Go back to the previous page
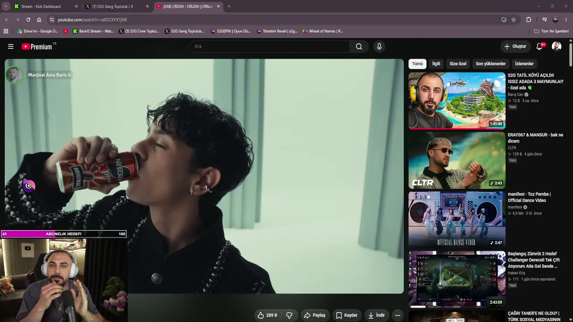The width and height of the screenshot is (573, 322). click(7, 20)
